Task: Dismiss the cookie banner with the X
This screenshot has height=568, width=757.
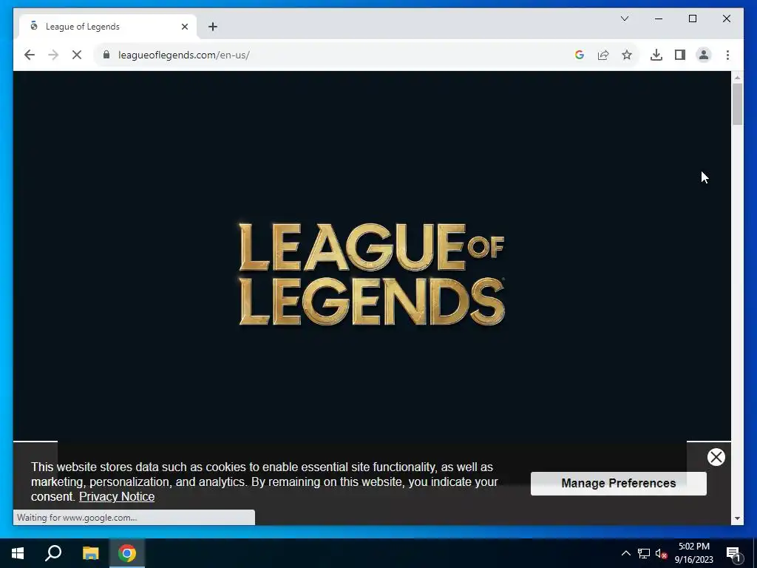Action: (x=716, y=457)
